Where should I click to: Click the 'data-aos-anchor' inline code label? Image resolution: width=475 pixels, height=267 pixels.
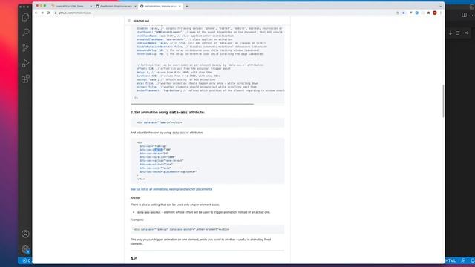pos(148,213)
